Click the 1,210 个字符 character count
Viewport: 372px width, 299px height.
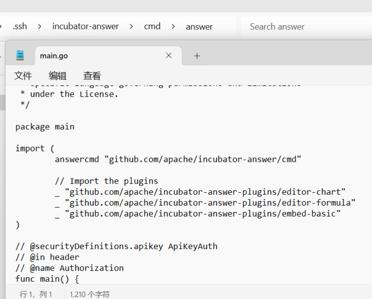(90, 294)
